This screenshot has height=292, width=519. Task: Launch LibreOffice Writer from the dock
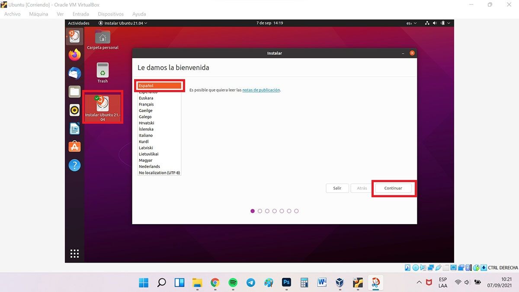pyautogui.click(x=74, y=128)
